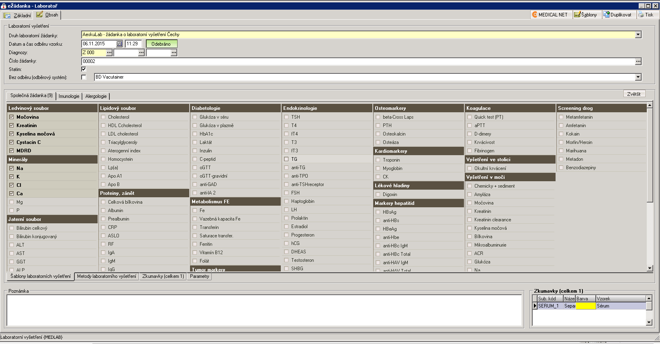660x344 pixels.
Task: Uncheck the Cystacin C checkbox
Action: [12, 142]
